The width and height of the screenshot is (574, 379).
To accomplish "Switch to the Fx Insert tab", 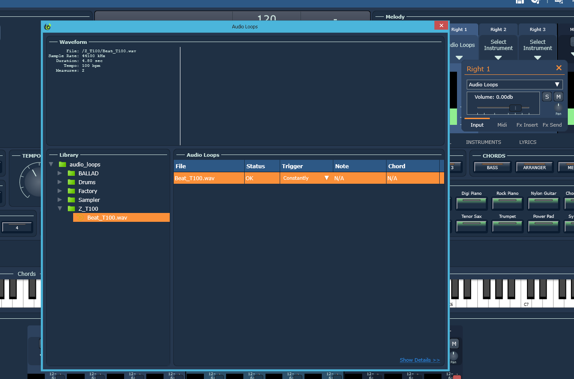I will (x=527, y=125).
